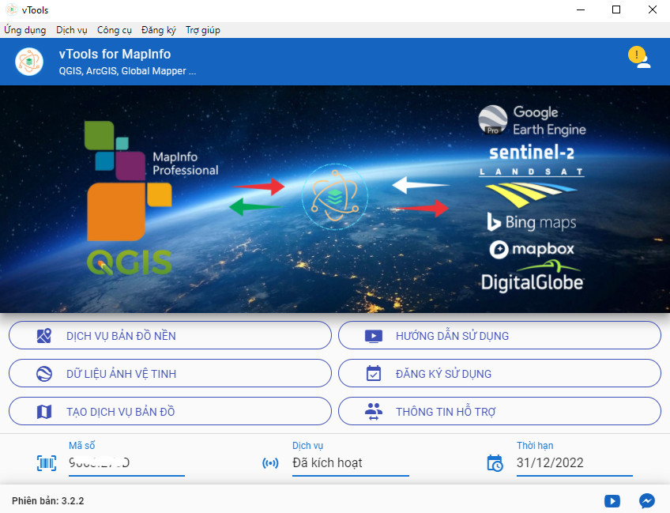This screenshot has height=513, width=670.
Task: Open the Dịch vụ menu
Action: [71, 30]
